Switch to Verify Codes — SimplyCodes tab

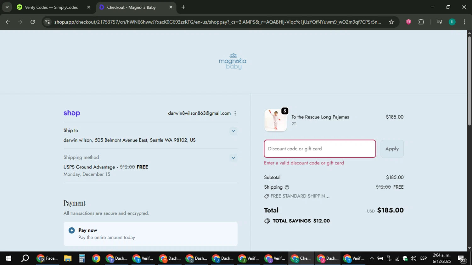pos(51,7)
